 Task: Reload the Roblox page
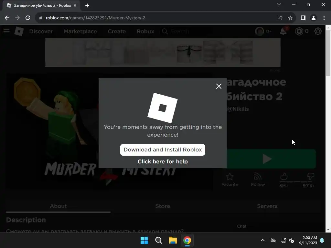coord(28,18)
